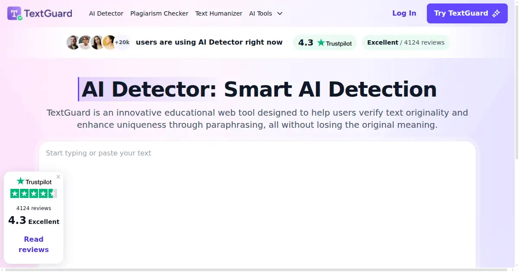Open the Read reviews link
This screenshot has width=519, height=272.
point(34,244)
